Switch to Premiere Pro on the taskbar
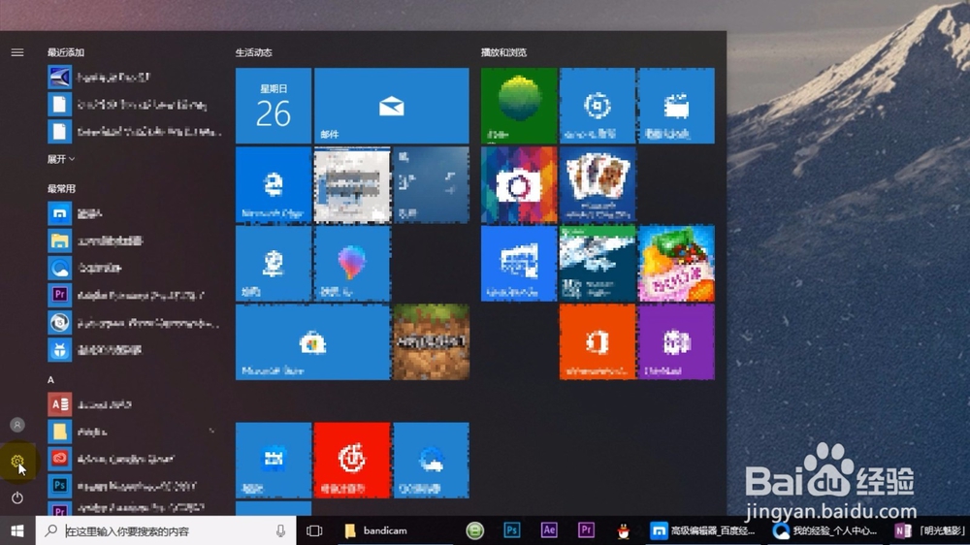Screen dimensions: 970x545 586,530
